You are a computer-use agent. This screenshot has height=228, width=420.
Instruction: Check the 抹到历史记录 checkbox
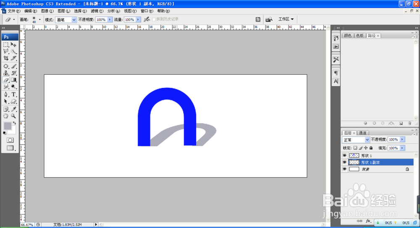[x=154, y=19]
